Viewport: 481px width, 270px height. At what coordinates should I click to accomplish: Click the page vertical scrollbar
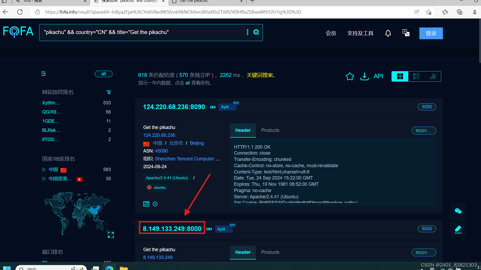(479, 41)
